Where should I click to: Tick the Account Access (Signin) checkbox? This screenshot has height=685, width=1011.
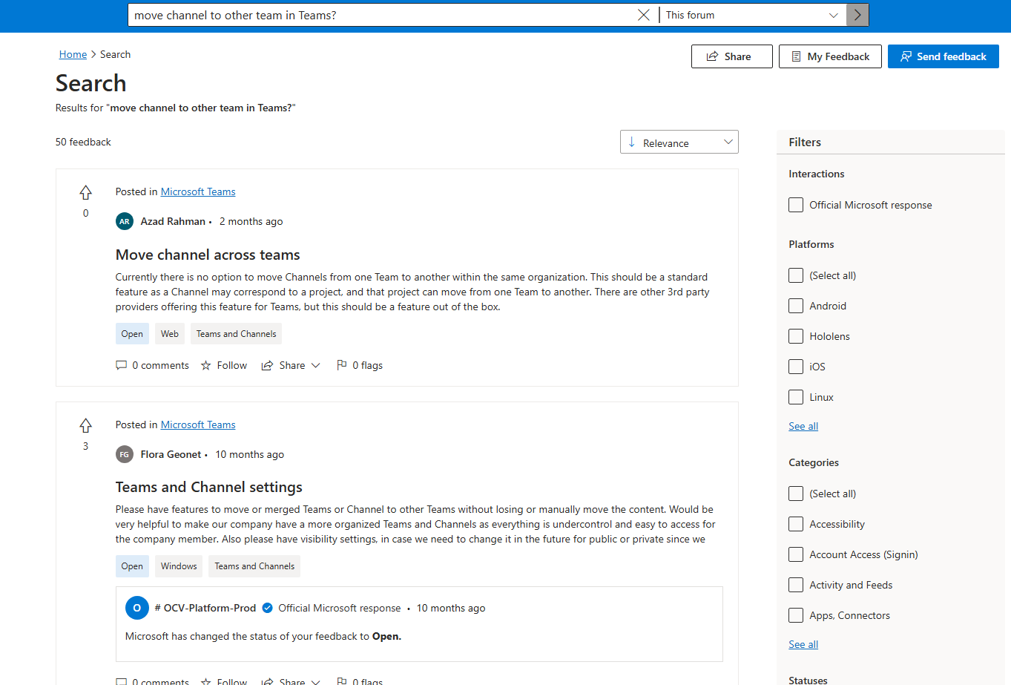(796, 554)
